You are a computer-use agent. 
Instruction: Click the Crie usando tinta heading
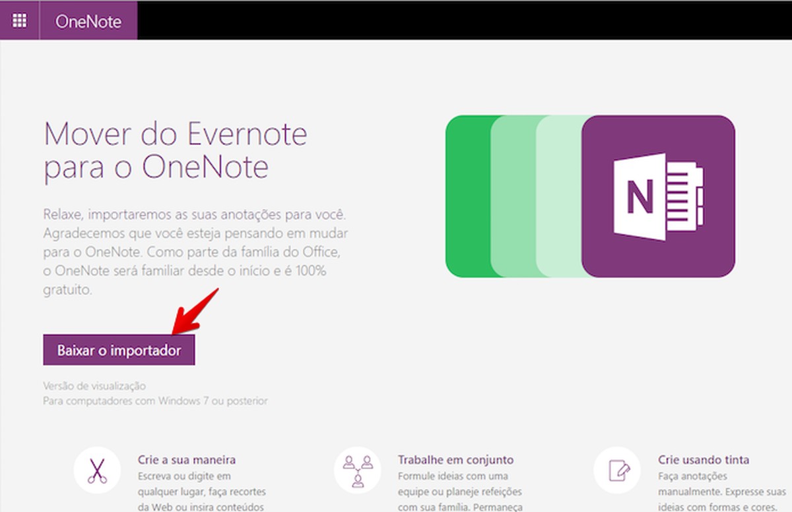(x=704, y=459)
